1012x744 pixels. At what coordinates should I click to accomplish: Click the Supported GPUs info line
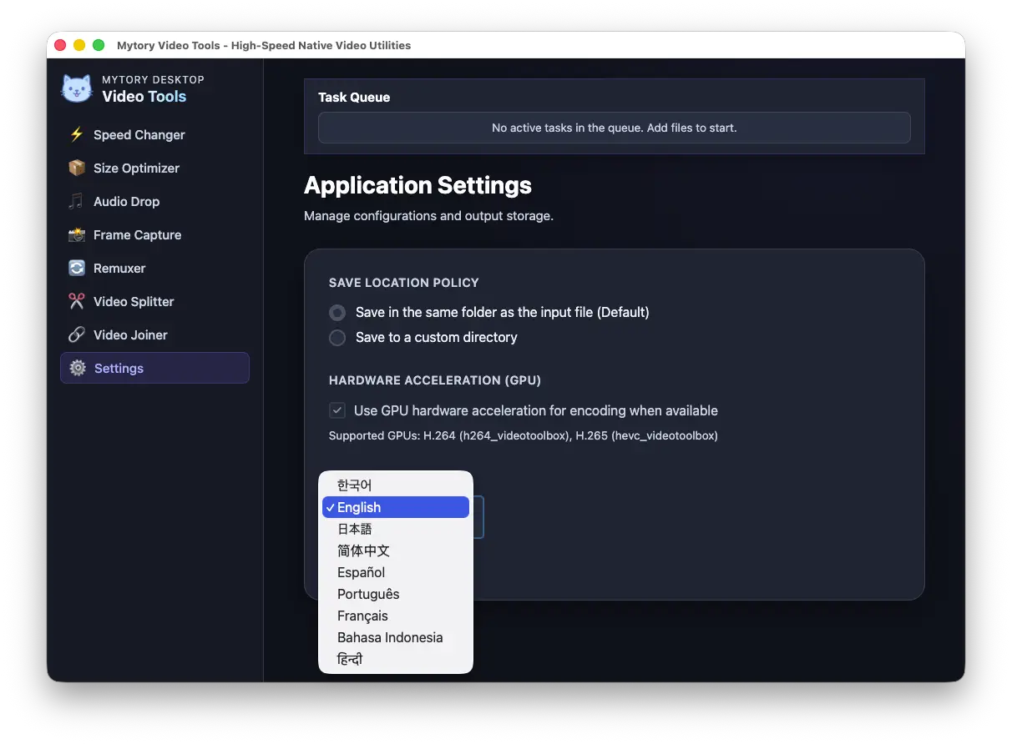[x=524, y=435]
